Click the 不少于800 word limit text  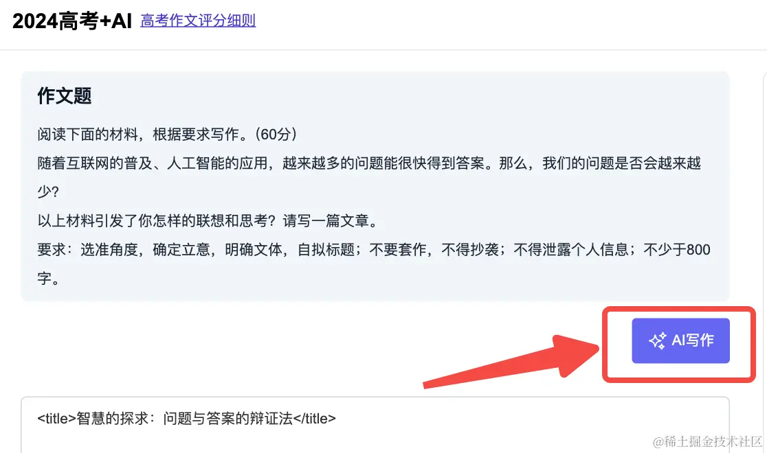pos(677,250)
